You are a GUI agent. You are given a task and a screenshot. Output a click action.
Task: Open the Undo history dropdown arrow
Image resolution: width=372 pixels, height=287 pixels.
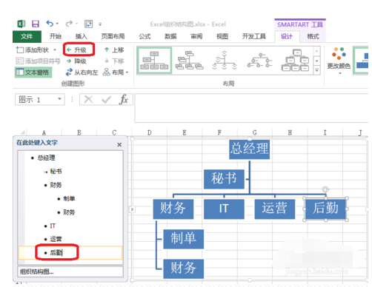tap(57, 24)
